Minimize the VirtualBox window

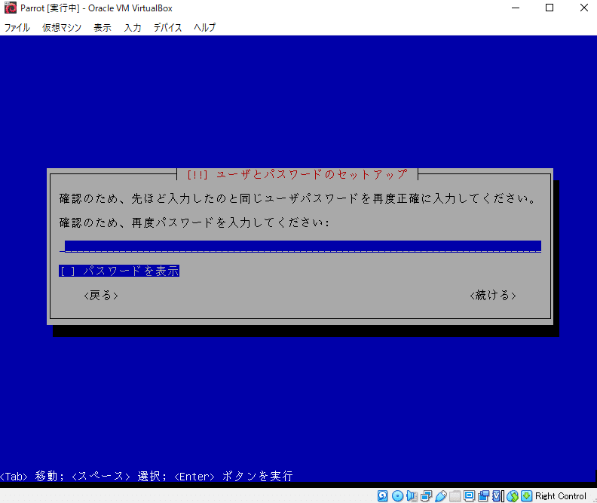point(516,8)
